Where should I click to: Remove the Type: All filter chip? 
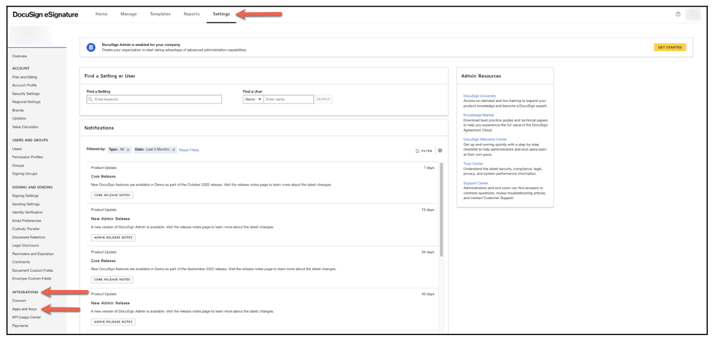[128, 150]
